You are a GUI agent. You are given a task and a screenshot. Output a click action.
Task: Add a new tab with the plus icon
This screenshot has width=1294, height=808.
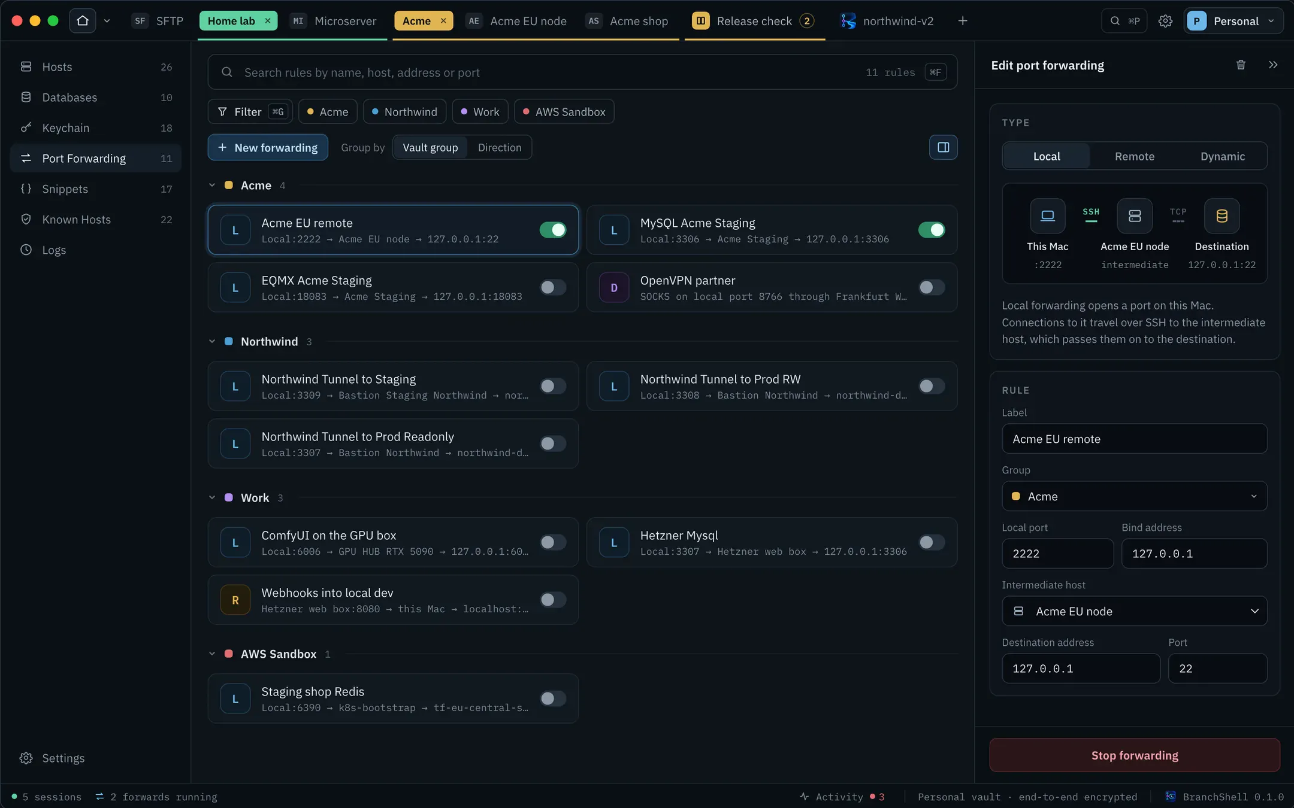[x=963, y=21]
